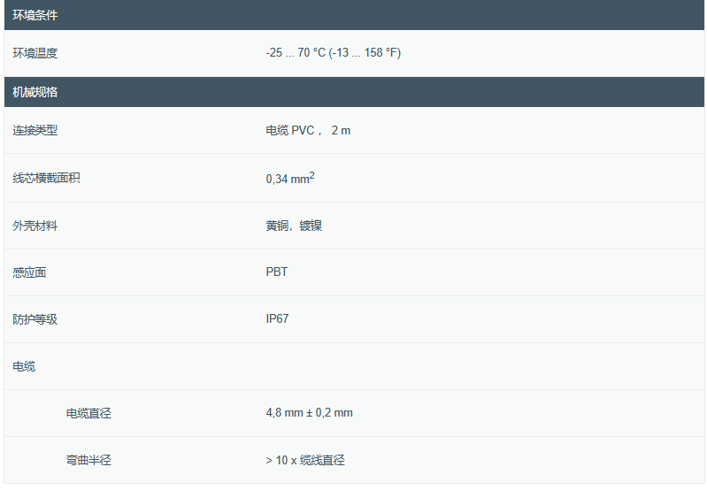Select the -25 ... 70 °C temperature value

click(333, 53)
